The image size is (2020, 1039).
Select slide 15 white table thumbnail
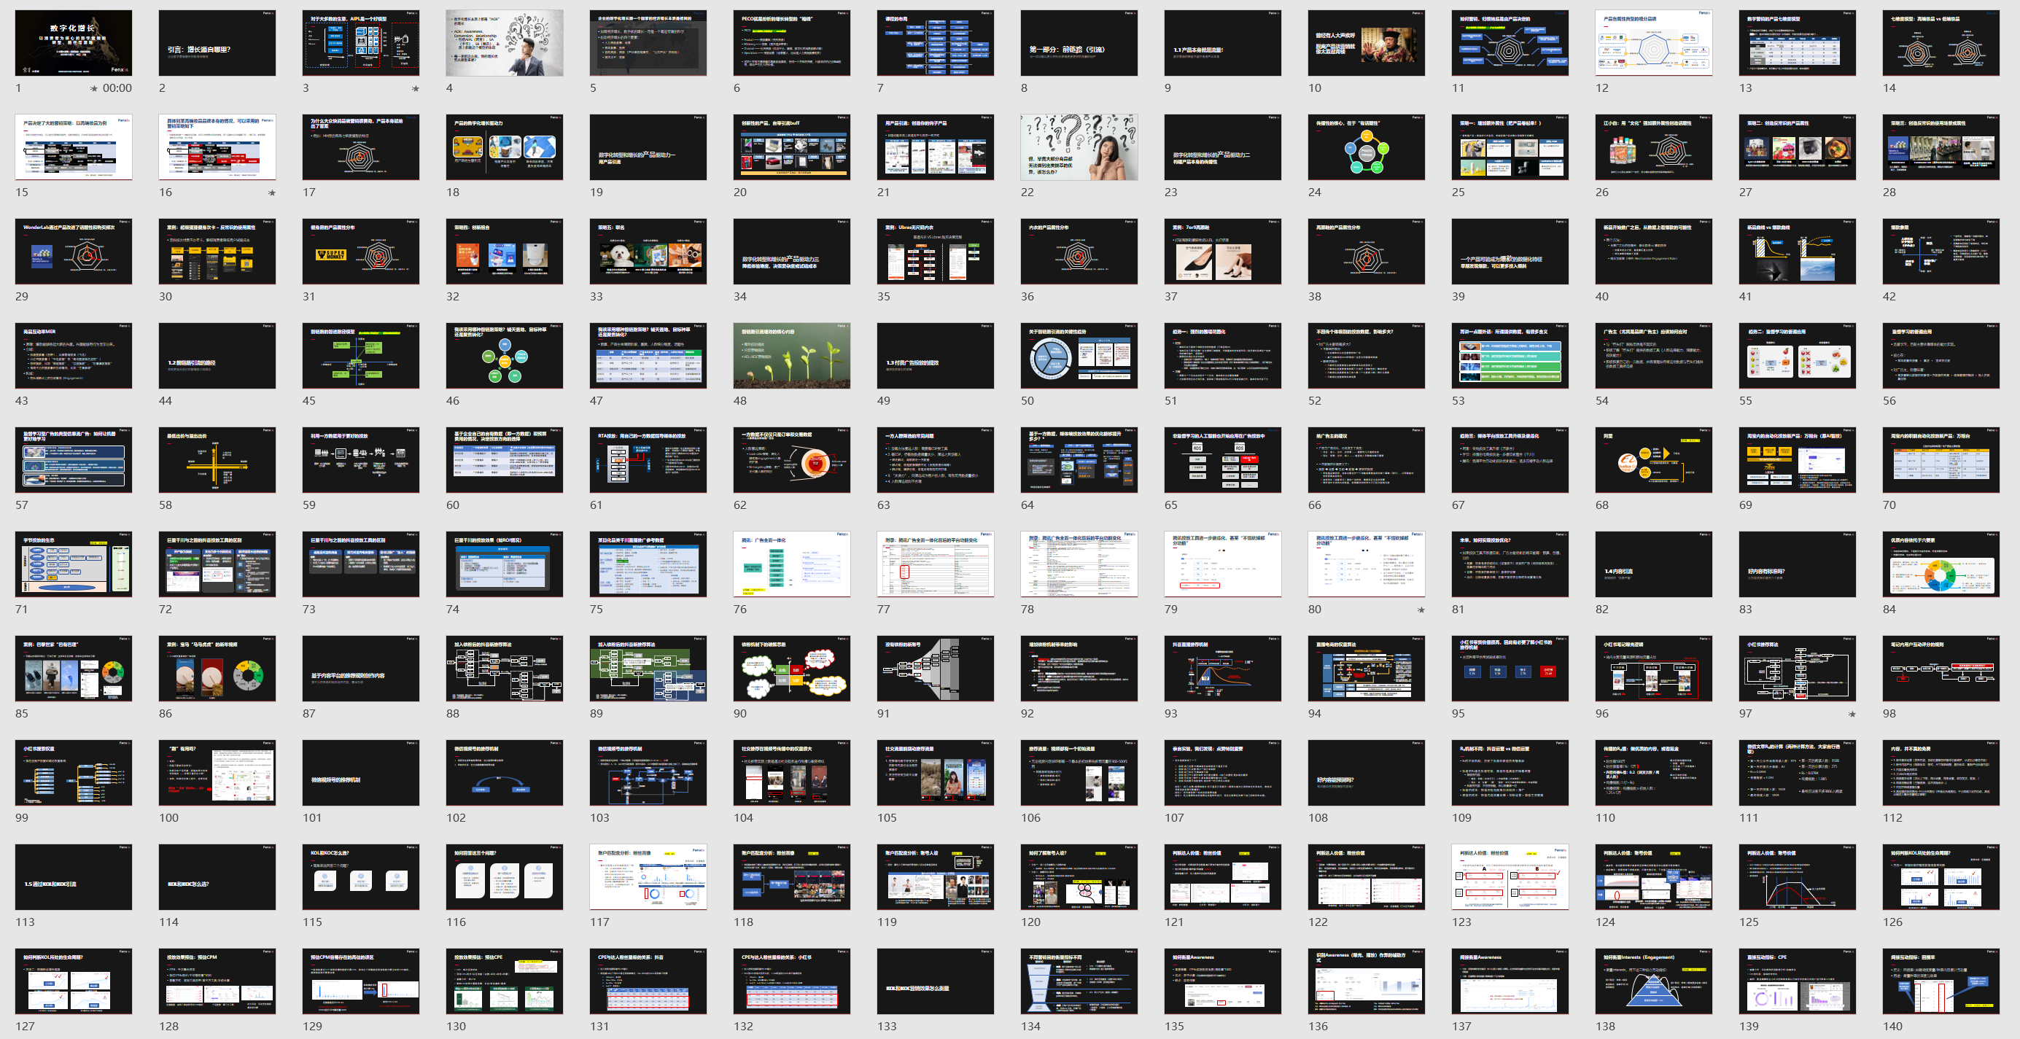74,147
